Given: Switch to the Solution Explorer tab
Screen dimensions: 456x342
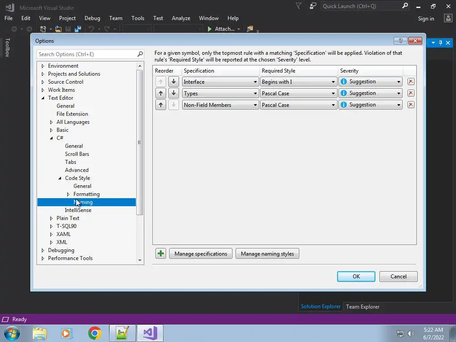Looking at the screenshot, I should (321, 306).
